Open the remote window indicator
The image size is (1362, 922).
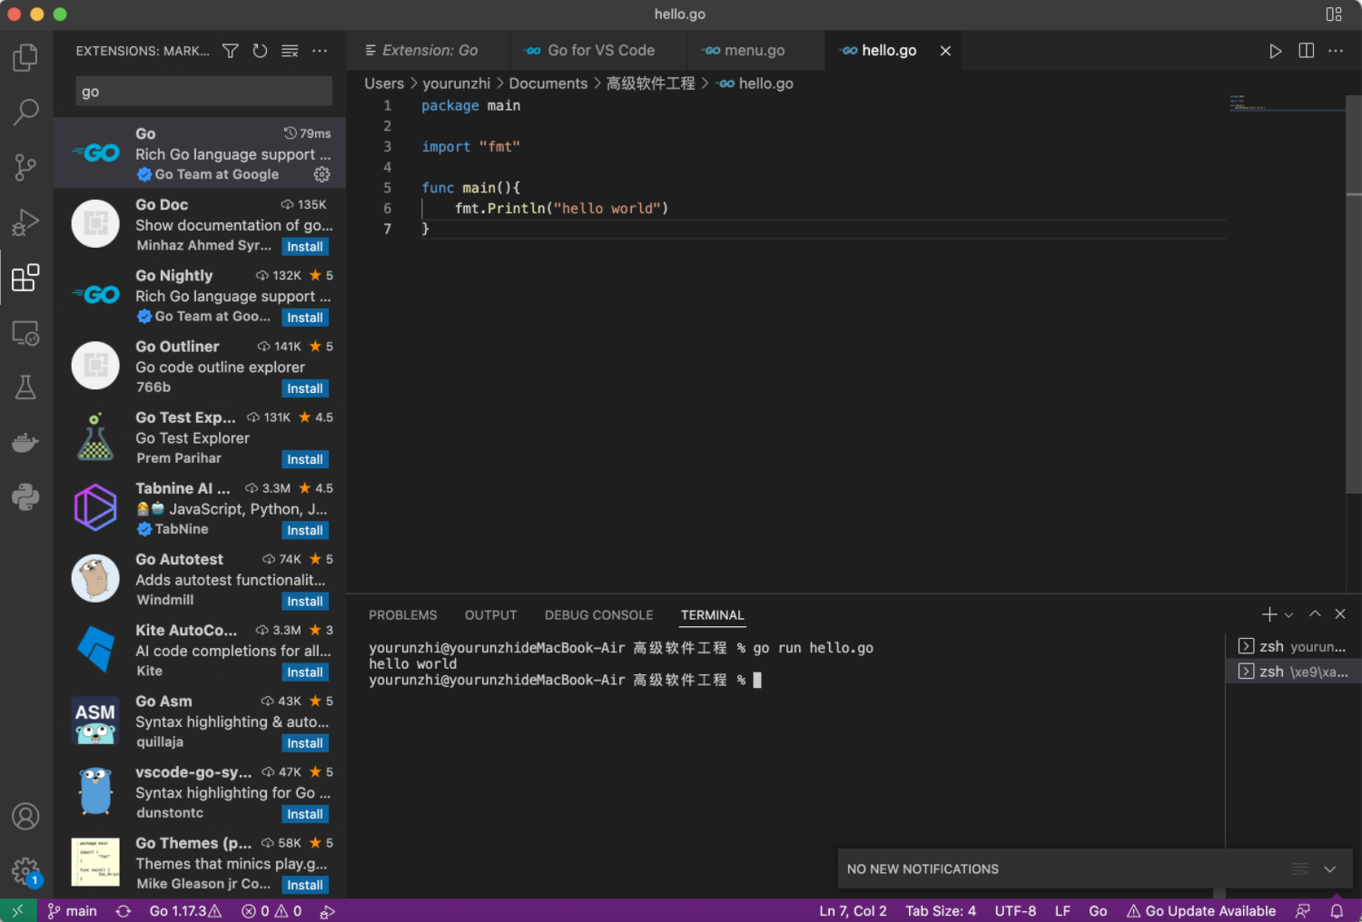[x=18, y=911]
